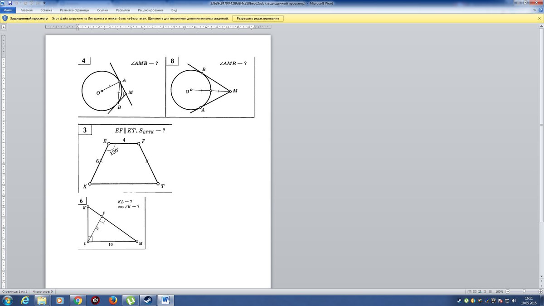
Task: Switch to Print Layout view
Action: pos(469,291)
